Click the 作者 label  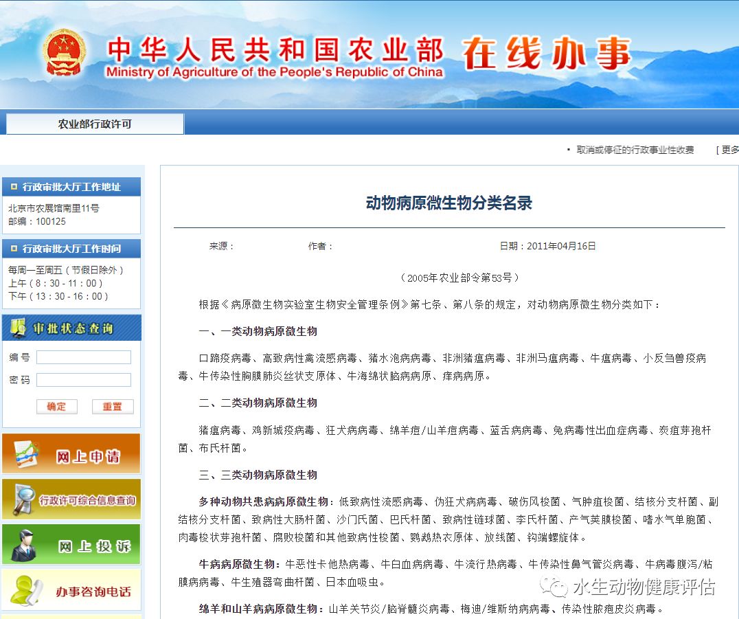coord(321,246)
